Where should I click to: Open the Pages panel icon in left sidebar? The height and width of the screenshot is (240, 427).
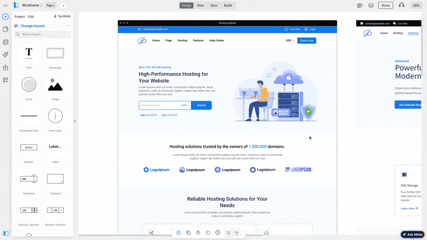(x=5, y=29)
